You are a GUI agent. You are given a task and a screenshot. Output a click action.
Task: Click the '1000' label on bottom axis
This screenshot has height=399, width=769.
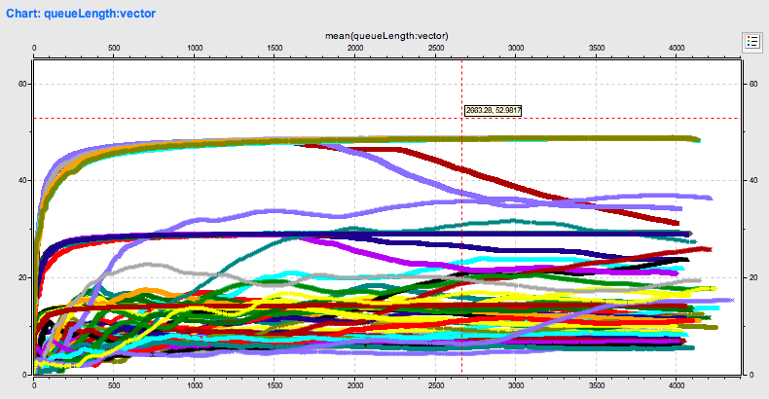pyautogui.click(x=195, y=385)
